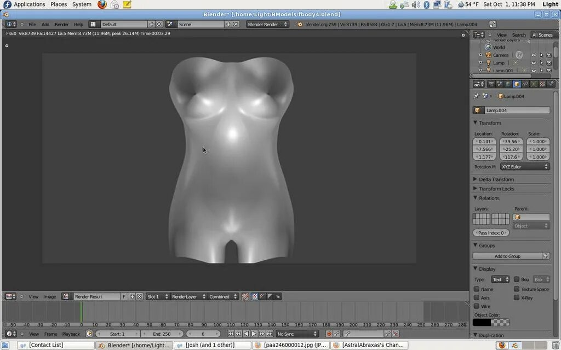The image size is (561, 350).
Task: Open the World properties tab icon
Action: (x=508, y=84)
